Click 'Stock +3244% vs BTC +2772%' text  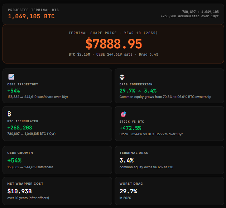tap(151, 134)
